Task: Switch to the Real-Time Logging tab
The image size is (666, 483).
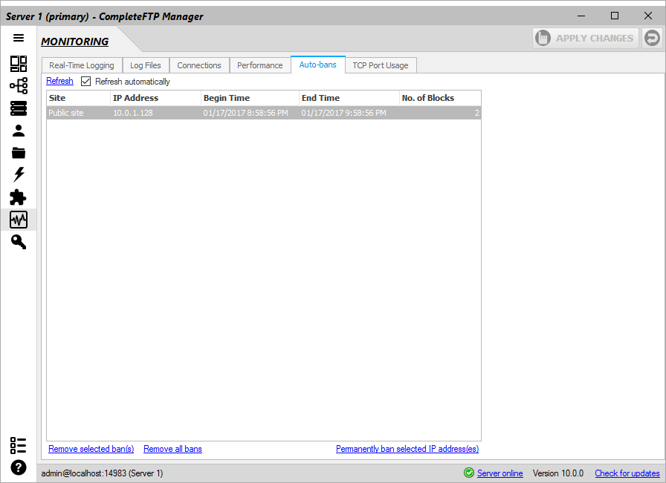Action: (82, 65)
